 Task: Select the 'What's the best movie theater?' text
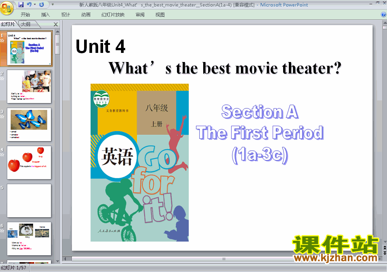click(225, 68)
